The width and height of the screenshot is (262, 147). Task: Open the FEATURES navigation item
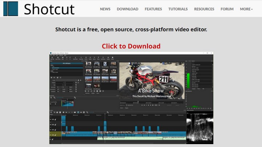click(x=153, y=9)
